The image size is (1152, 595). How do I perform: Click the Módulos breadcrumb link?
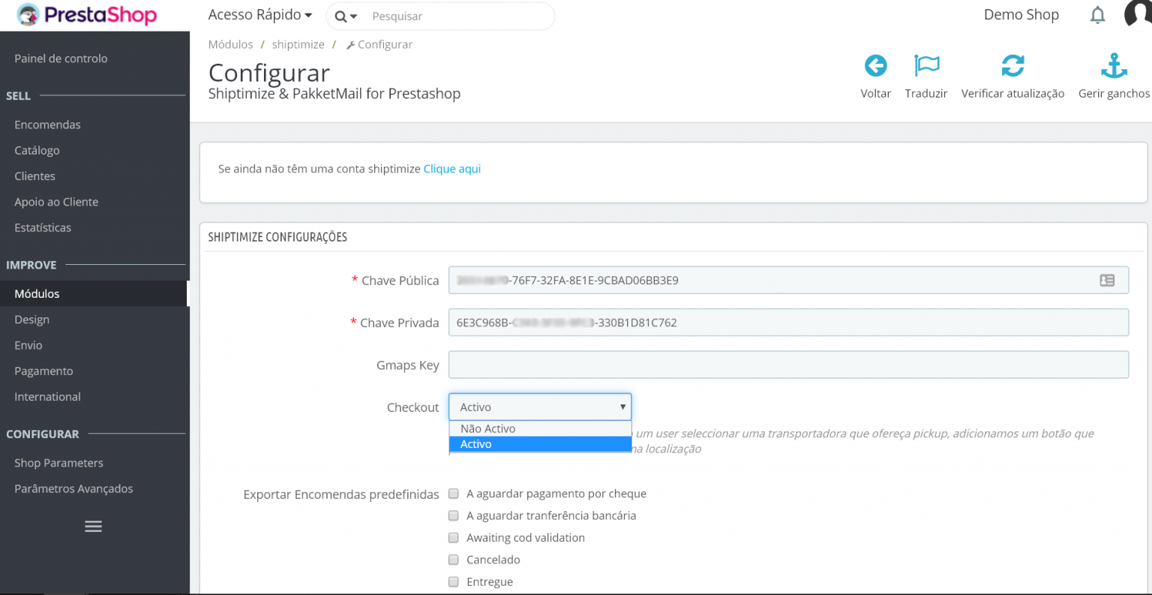(x=230, y=44)
